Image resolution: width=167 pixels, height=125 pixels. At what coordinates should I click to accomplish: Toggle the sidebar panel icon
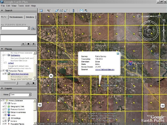point(41,11)
